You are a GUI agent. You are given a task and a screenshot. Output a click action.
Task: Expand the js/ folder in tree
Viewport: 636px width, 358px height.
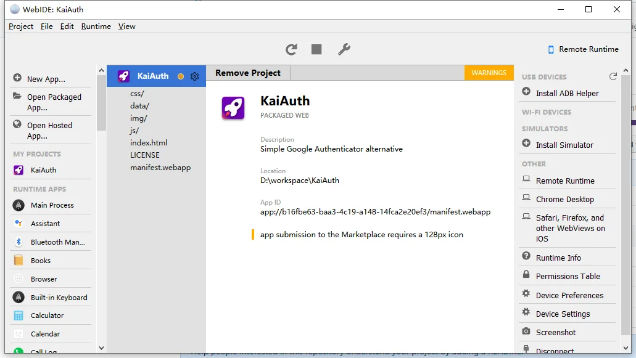tap(134, 131)
